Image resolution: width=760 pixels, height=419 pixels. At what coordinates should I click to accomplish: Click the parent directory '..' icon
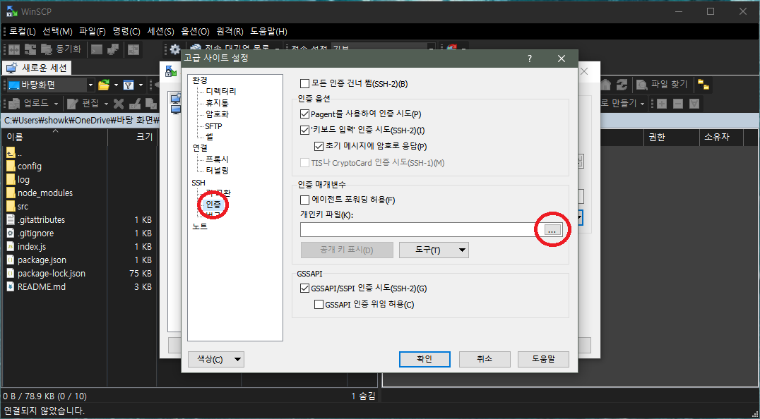pyautogui.click(x=11, y=153)
